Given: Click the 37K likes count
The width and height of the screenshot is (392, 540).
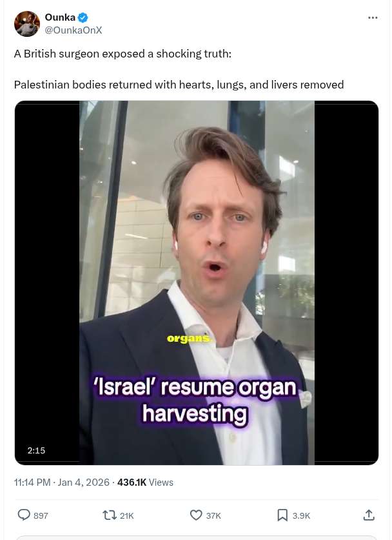Looking at the screenshot, I should (x=213, y=515).
